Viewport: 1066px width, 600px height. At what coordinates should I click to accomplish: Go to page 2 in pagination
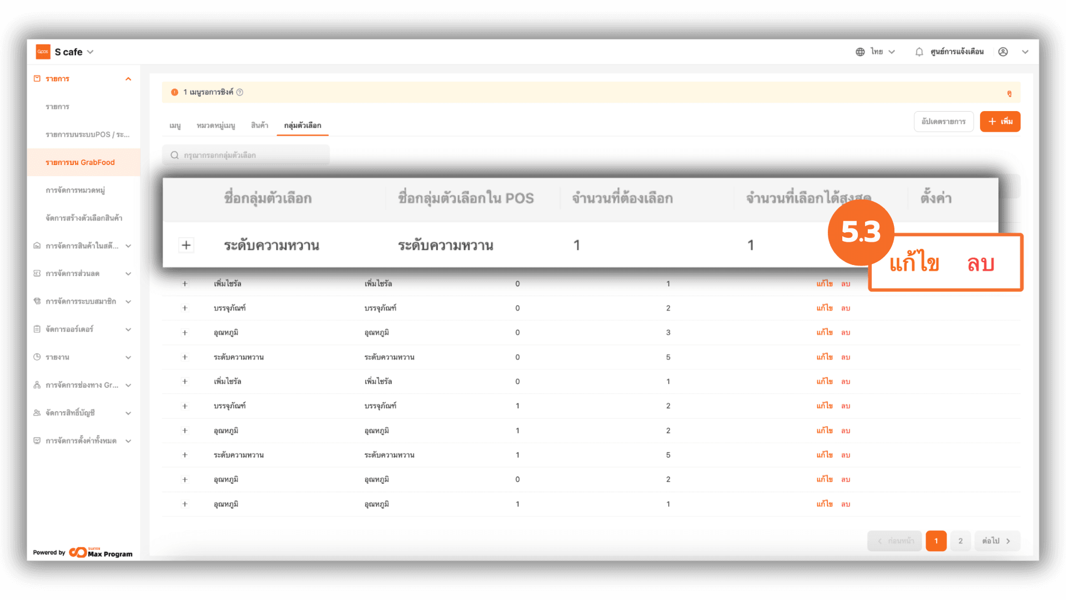click(960, 541)
